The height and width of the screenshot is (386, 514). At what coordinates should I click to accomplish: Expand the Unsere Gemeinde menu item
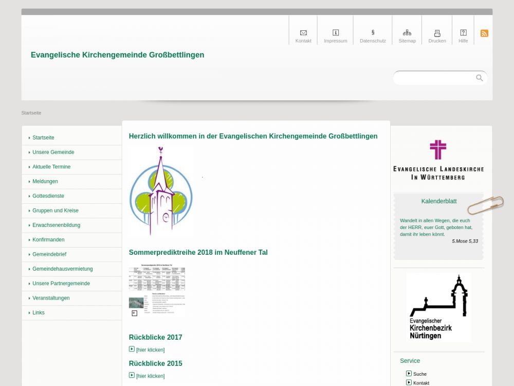coord(53,152)
